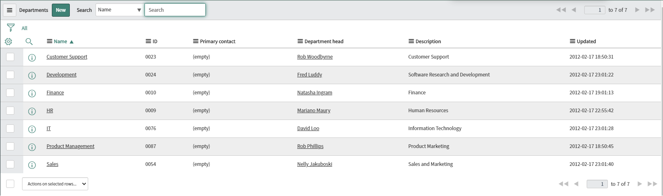This screenshot has width=663, height=196.
Task: Toggle the column search magnifier icon
Action: (29, 41)
